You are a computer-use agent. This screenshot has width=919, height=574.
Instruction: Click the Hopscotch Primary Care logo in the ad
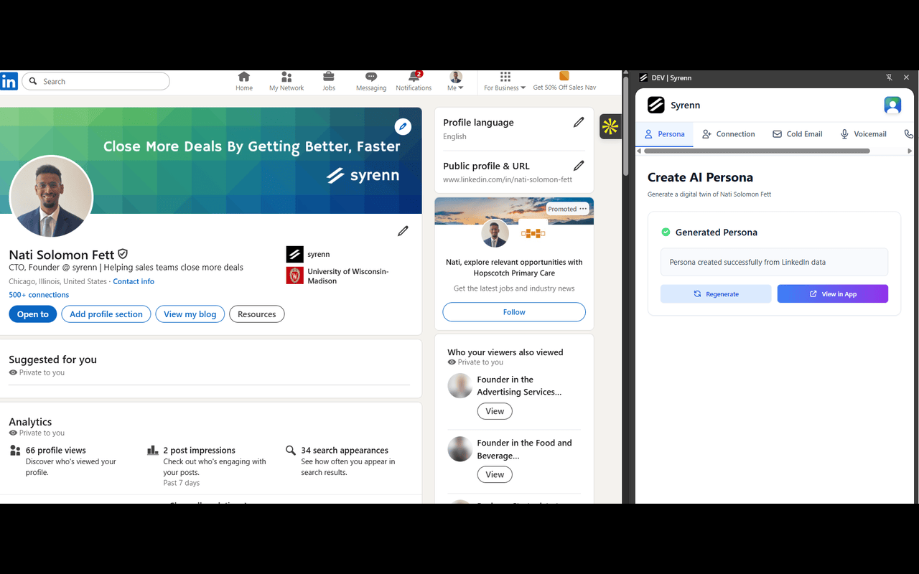point(533,234)
